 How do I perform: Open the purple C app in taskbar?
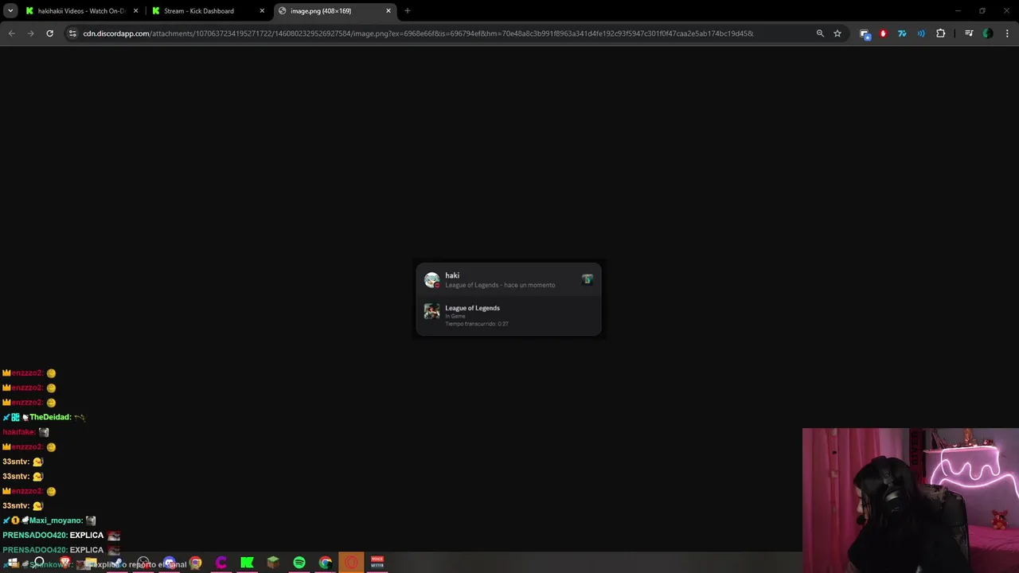[221, 563]
